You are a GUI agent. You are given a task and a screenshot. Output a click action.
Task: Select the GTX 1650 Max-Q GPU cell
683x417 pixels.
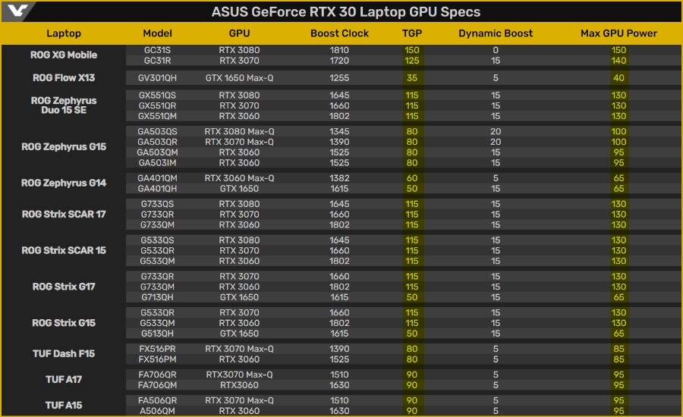239,77
